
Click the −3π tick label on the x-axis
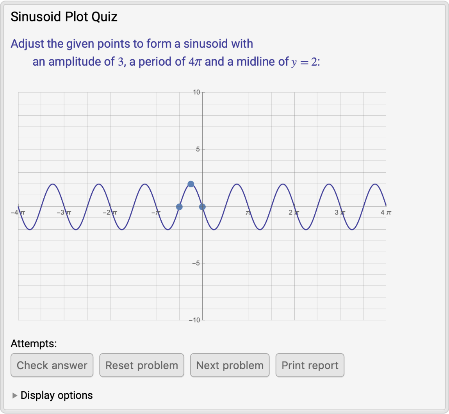click(64, 213)
